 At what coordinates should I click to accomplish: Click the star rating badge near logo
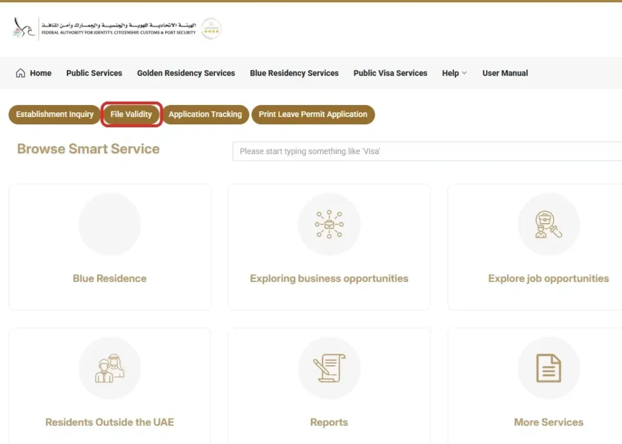click(211, 29)
